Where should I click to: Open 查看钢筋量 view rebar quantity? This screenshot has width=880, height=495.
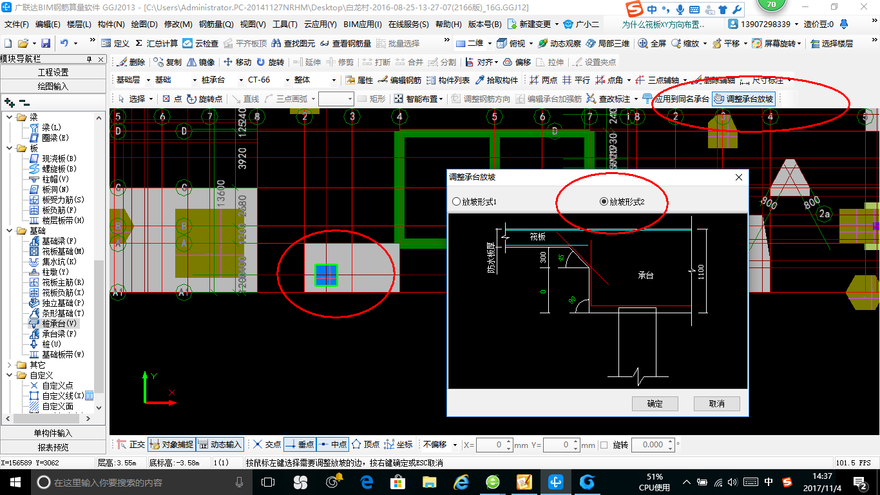pyautogui.click(x=346, y=43)
